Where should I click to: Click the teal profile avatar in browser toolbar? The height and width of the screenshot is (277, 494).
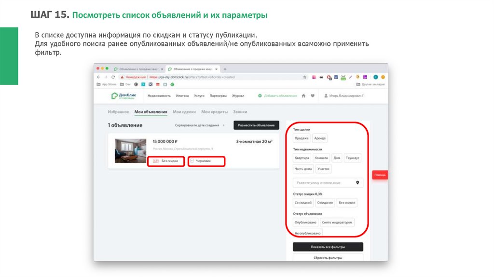(375, 77)
